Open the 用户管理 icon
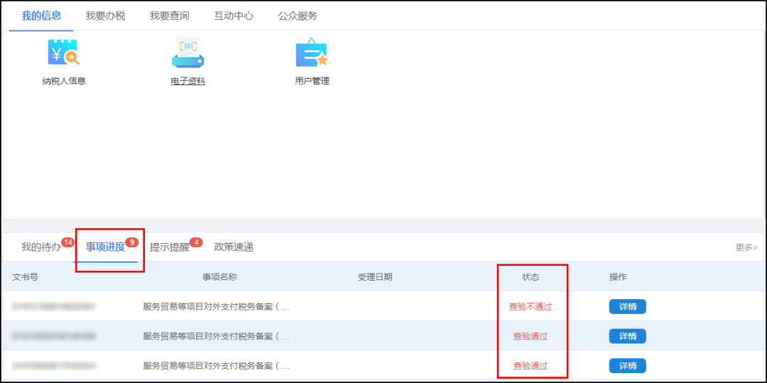 click(x=312, y=53)
